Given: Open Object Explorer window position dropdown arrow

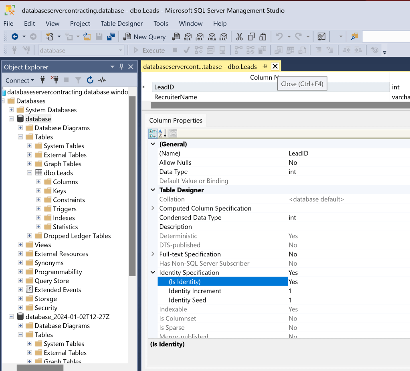Looking at the screenshot, I should (x=113, y=67).
